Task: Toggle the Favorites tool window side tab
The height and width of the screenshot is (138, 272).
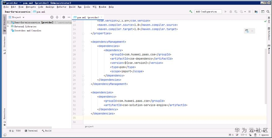Action: 5,117
